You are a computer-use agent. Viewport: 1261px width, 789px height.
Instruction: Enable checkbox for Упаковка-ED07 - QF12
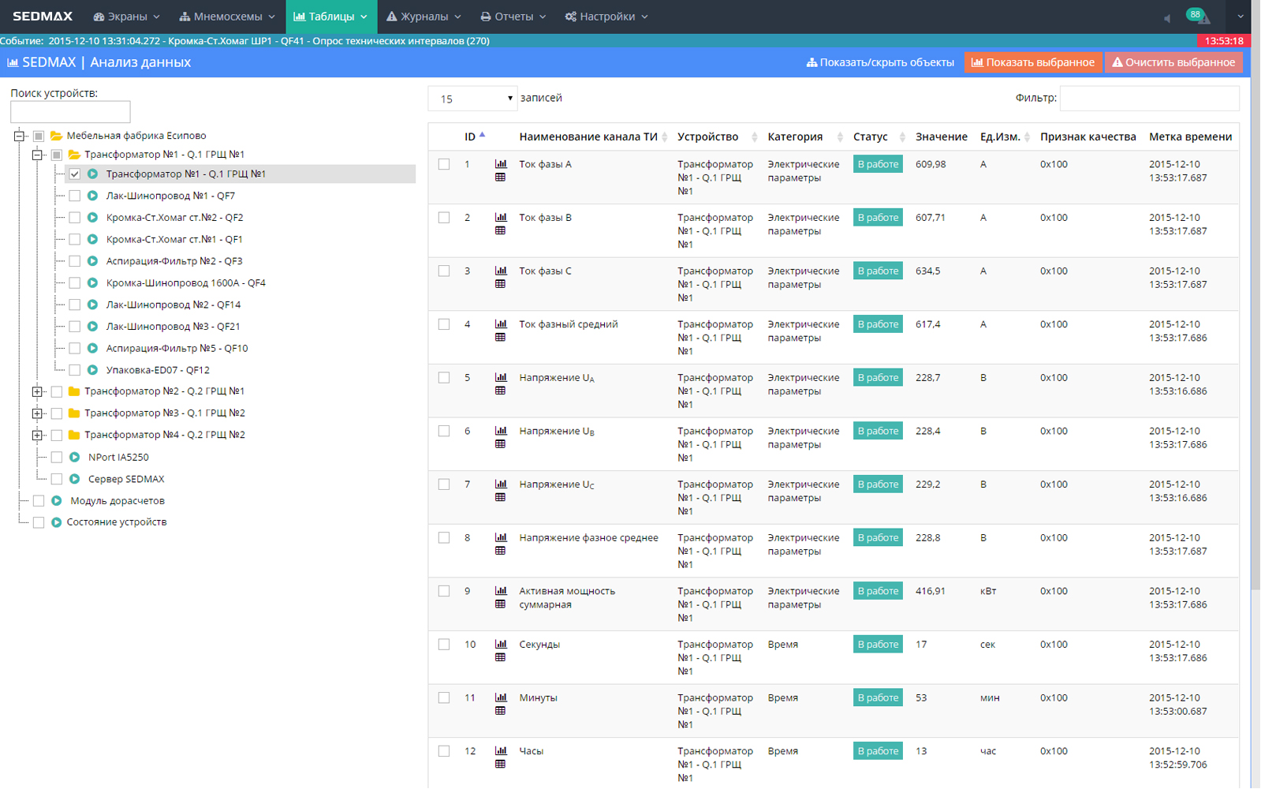75,370
